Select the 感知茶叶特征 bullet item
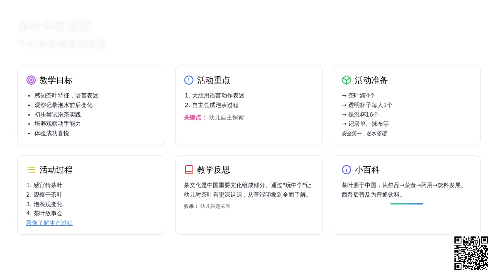498x280 pixels. point(66,95)
